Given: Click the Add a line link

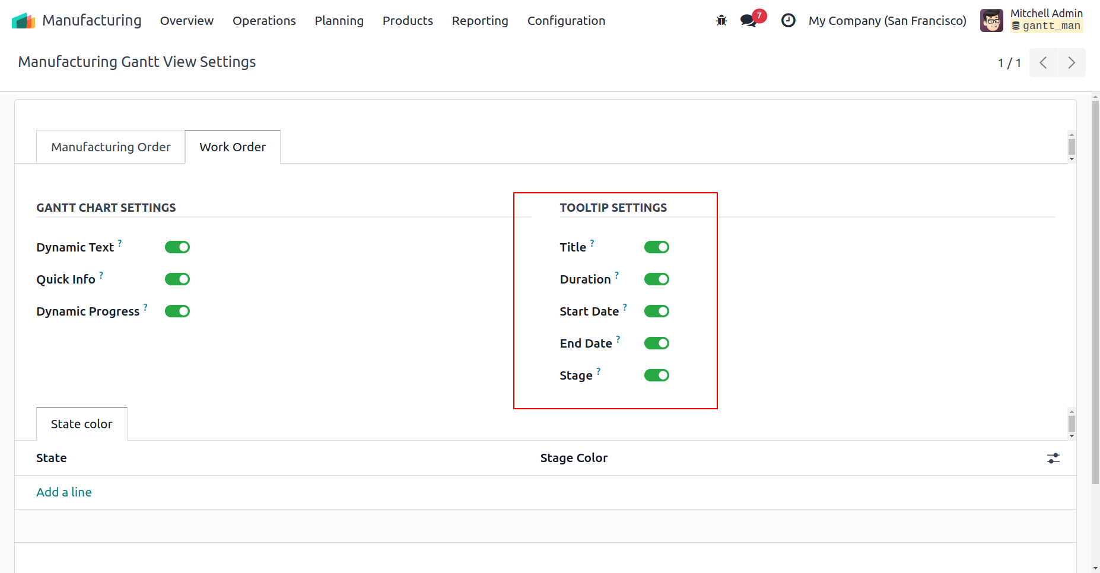Looking at the screenshot, I should pos(64,492).
